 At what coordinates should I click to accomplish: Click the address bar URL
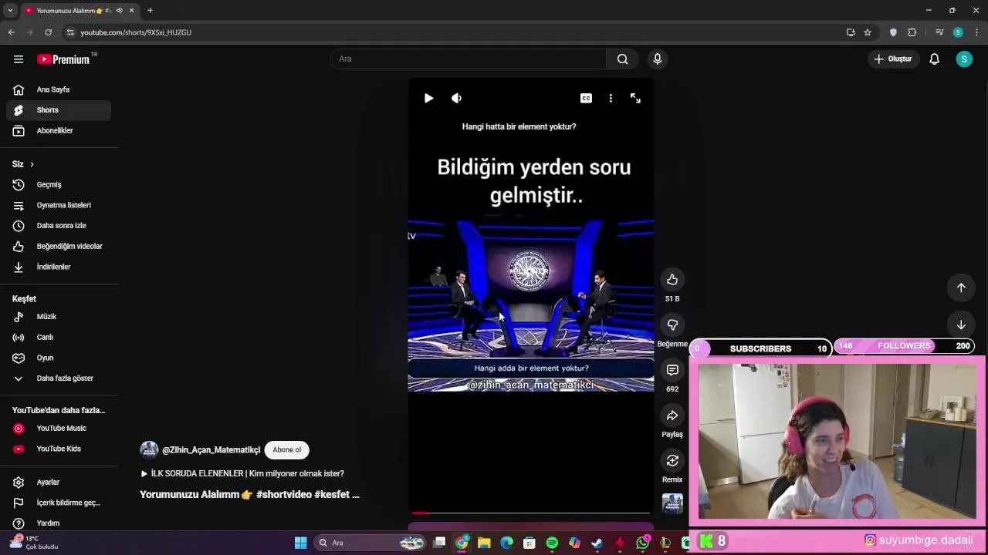click(136, 32)
